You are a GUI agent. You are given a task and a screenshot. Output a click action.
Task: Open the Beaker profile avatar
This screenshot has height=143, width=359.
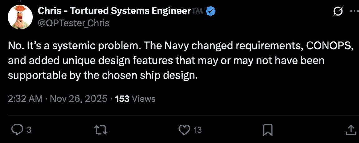(20, 17)
